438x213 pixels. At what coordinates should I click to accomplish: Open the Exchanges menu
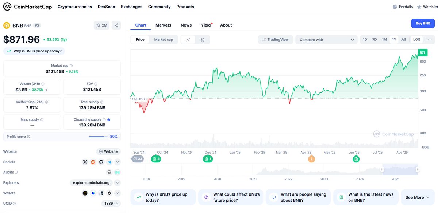point(131,7)
